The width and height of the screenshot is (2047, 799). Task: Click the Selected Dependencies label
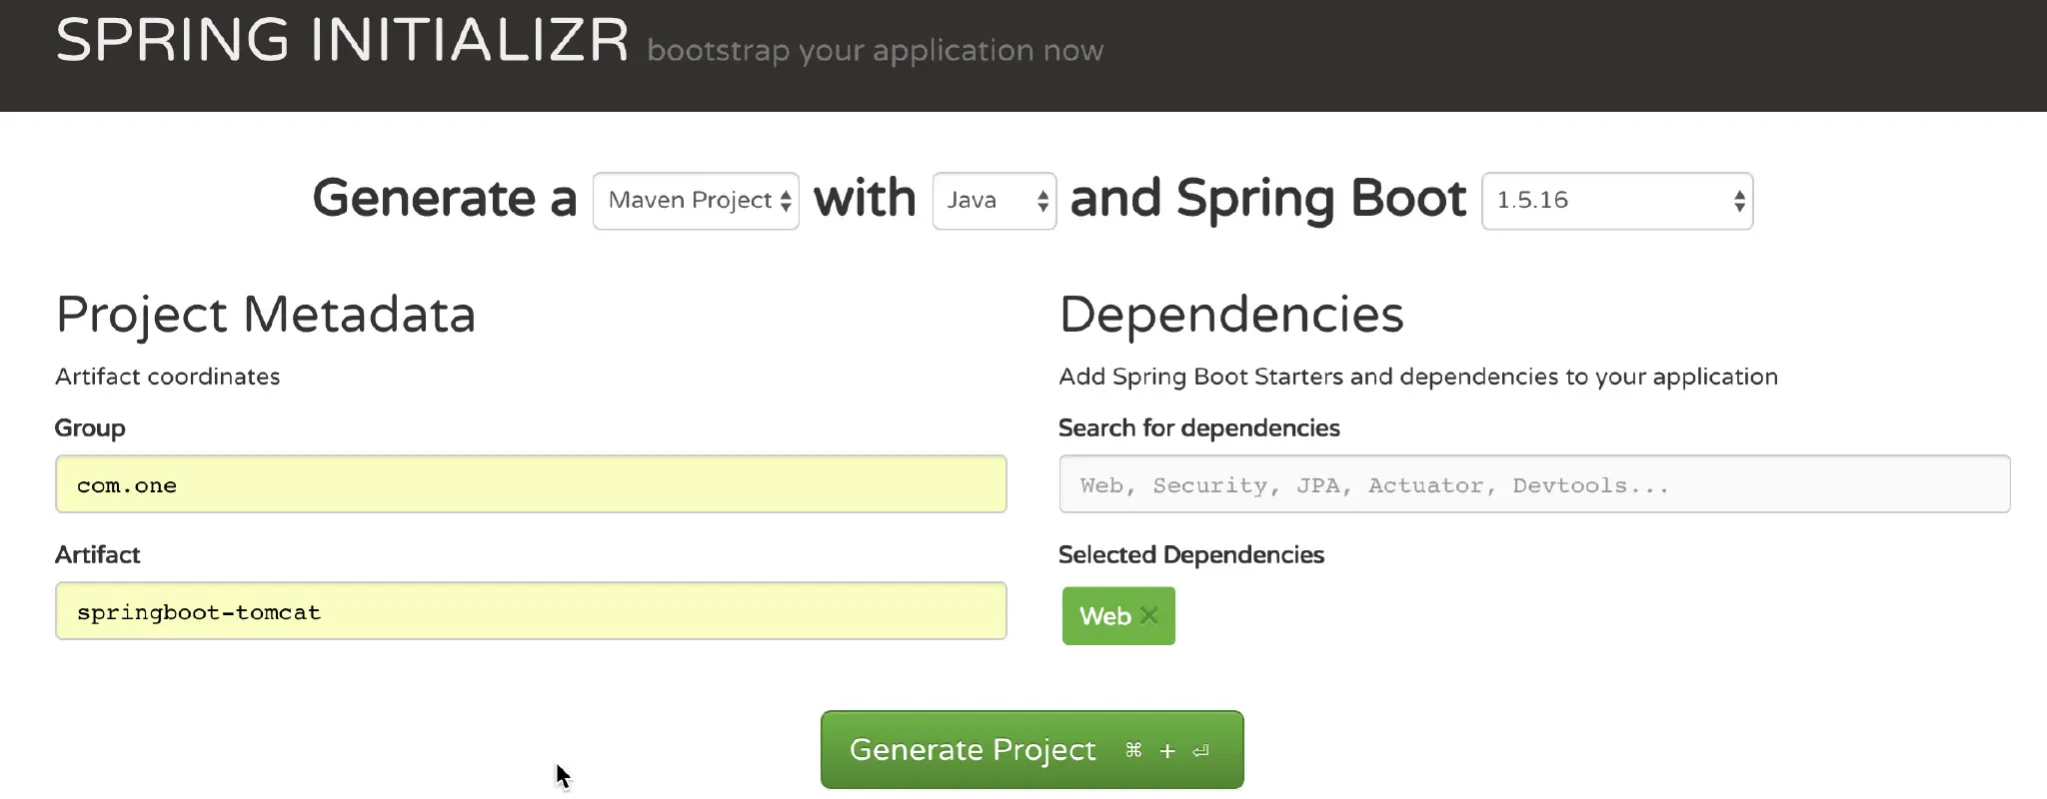1190,555
